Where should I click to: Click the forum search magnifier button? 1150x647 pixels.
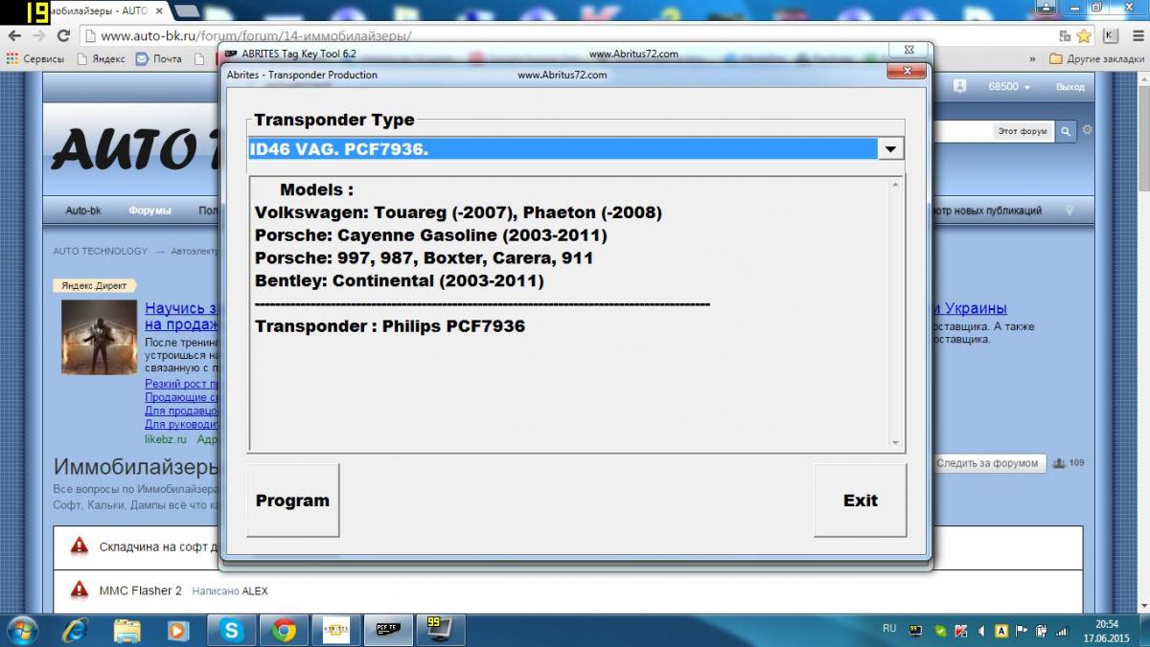point(1066,131)
